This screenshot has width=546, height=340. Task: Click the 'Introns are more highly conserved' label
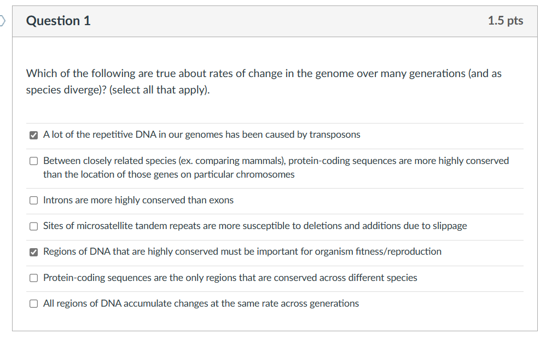pos(138,200)
